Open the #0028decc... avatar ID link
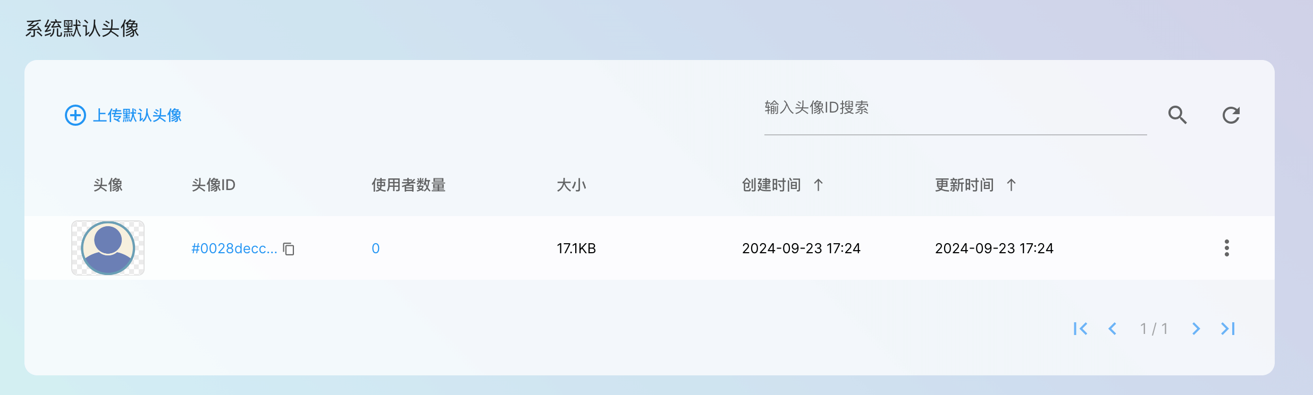 click(x=234, y=248)
